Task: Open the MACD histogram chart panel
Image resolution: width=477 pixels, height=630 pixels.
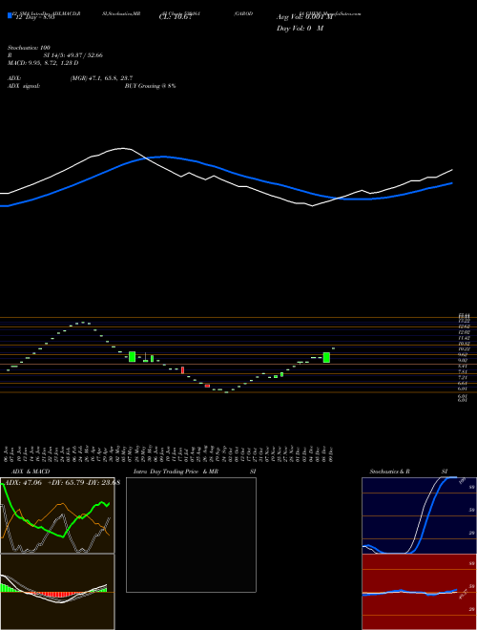Action: (x=57, y=592)
